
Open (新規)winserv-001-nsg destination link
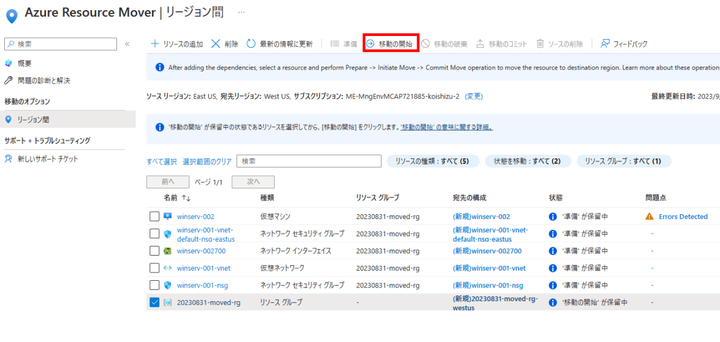point(488,285)
